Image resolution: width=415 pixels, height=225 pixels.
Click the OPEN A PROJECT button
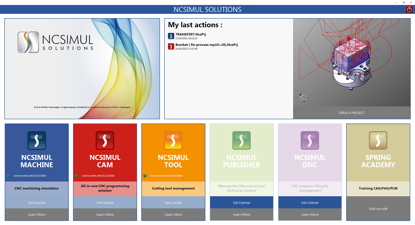(x=352, y=113)
